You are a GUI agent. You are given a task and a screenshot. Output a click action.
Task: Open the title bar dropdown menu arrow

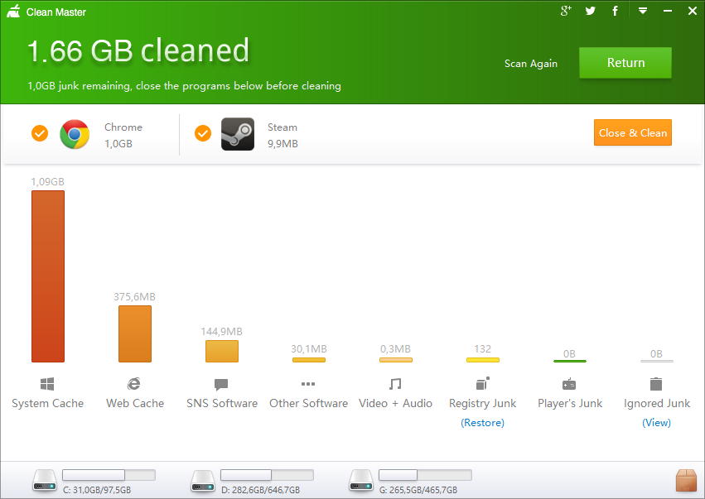coord(642,11)
